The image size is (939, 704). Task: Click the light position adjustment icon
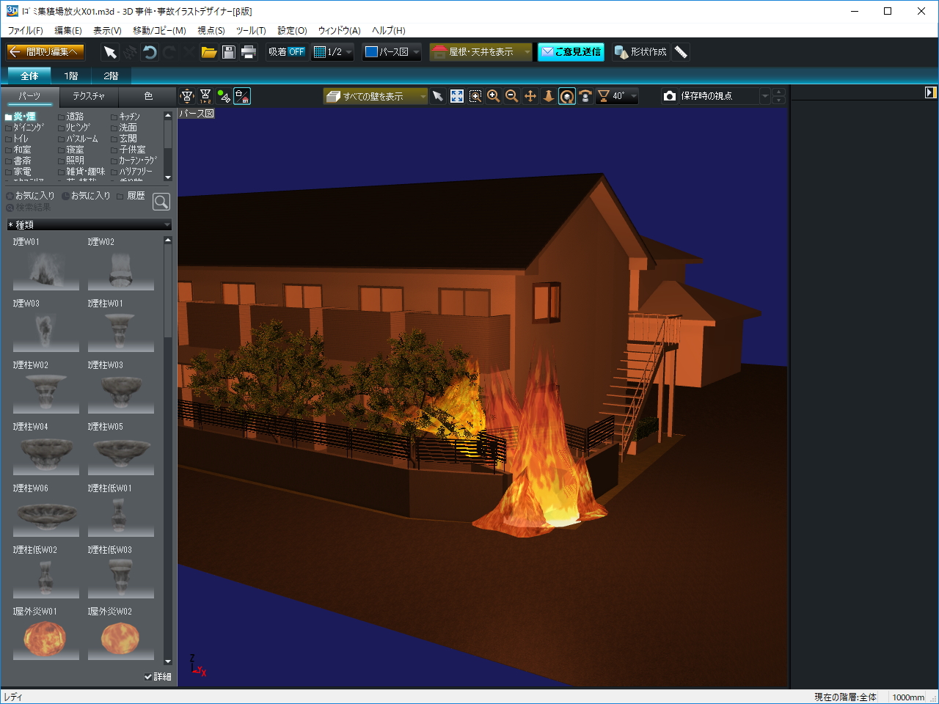[187, 96]
